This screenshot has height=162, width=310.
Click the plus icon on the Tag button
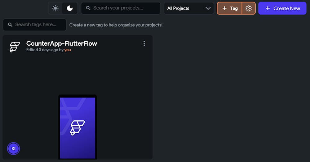pyautogui.click(x=225, y=8)
